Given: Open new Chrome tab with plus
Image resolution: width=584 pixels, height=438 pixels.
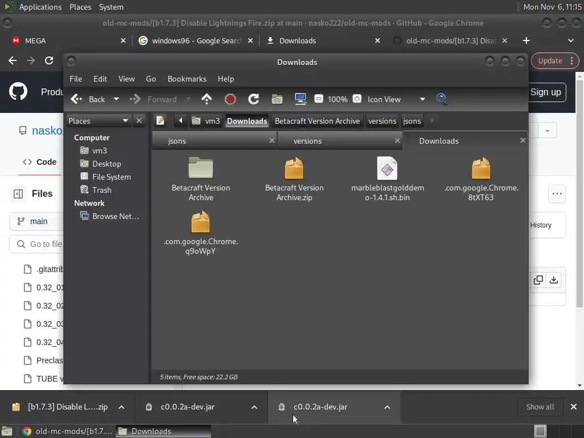Looking at the screenshot, I should pos(526,40).
